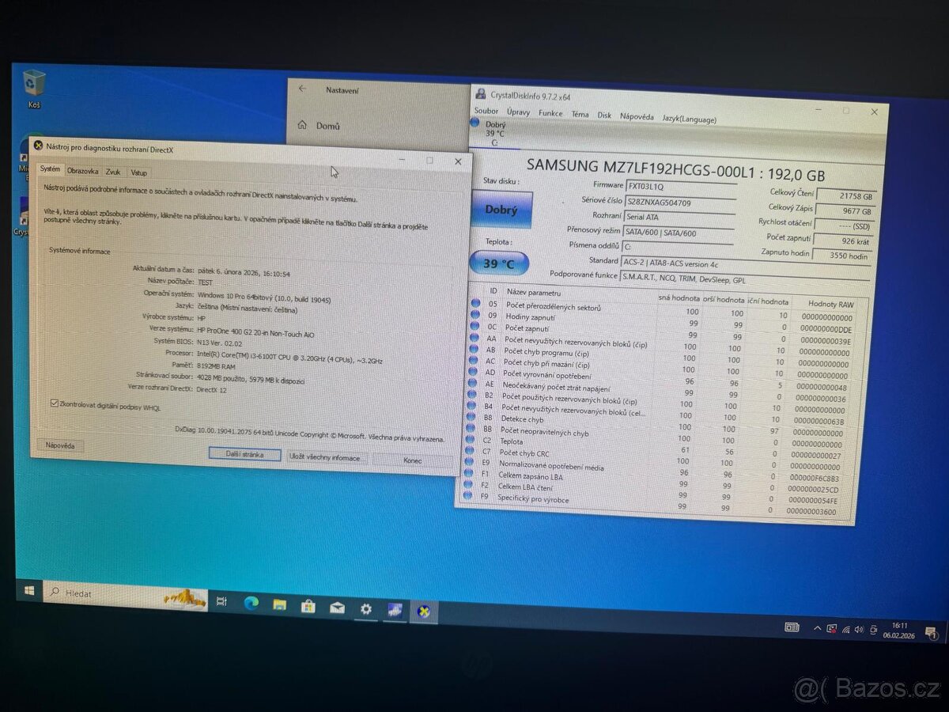
Task: Switch to the Obrazovka tab
Action: (83, 171)
